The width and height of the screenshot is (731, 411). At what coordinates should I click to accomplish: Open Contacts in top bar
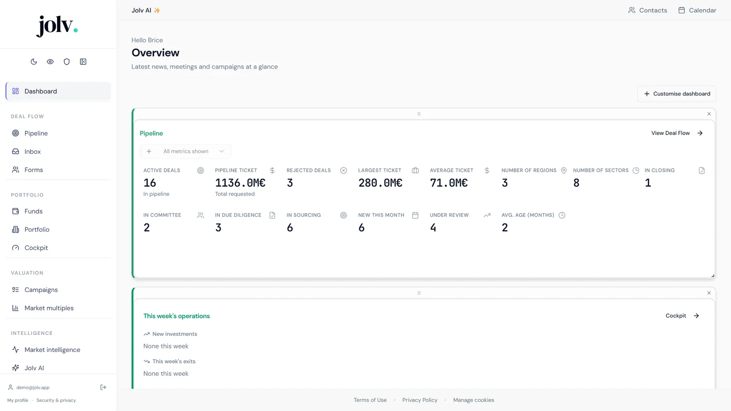648,10
